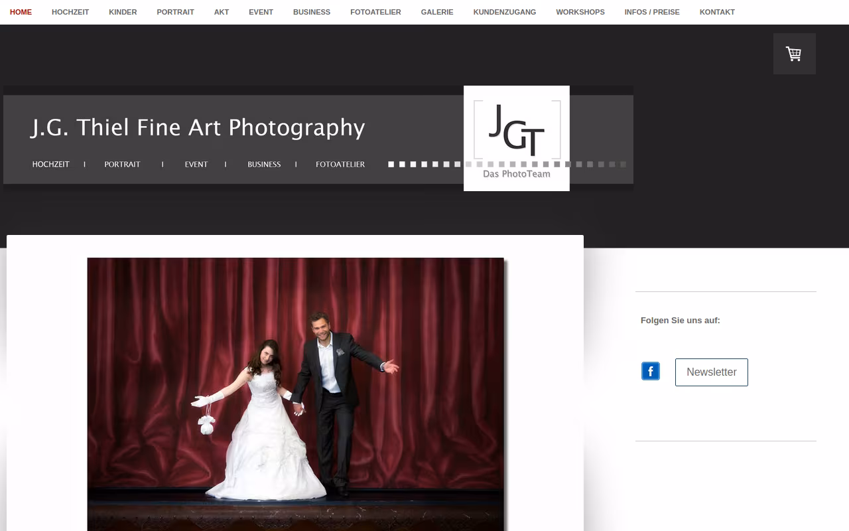The width and height of the screenshot is (849, 531).
Task: Click the JGT Das PhotoTeam logo
Action: 517,138
